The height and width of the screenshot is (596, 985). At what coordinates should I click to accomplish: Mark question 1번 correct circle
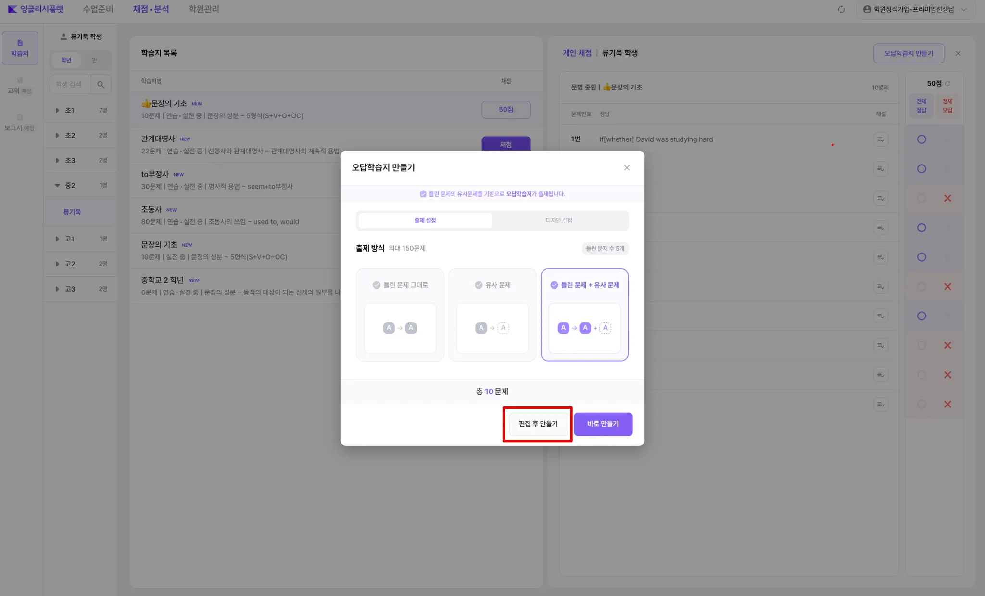click(921, 139)
